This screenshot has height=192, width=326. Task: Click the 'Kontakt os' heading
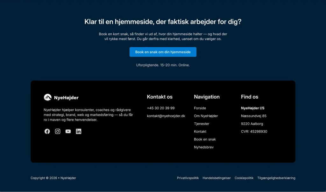click(160, 97)
